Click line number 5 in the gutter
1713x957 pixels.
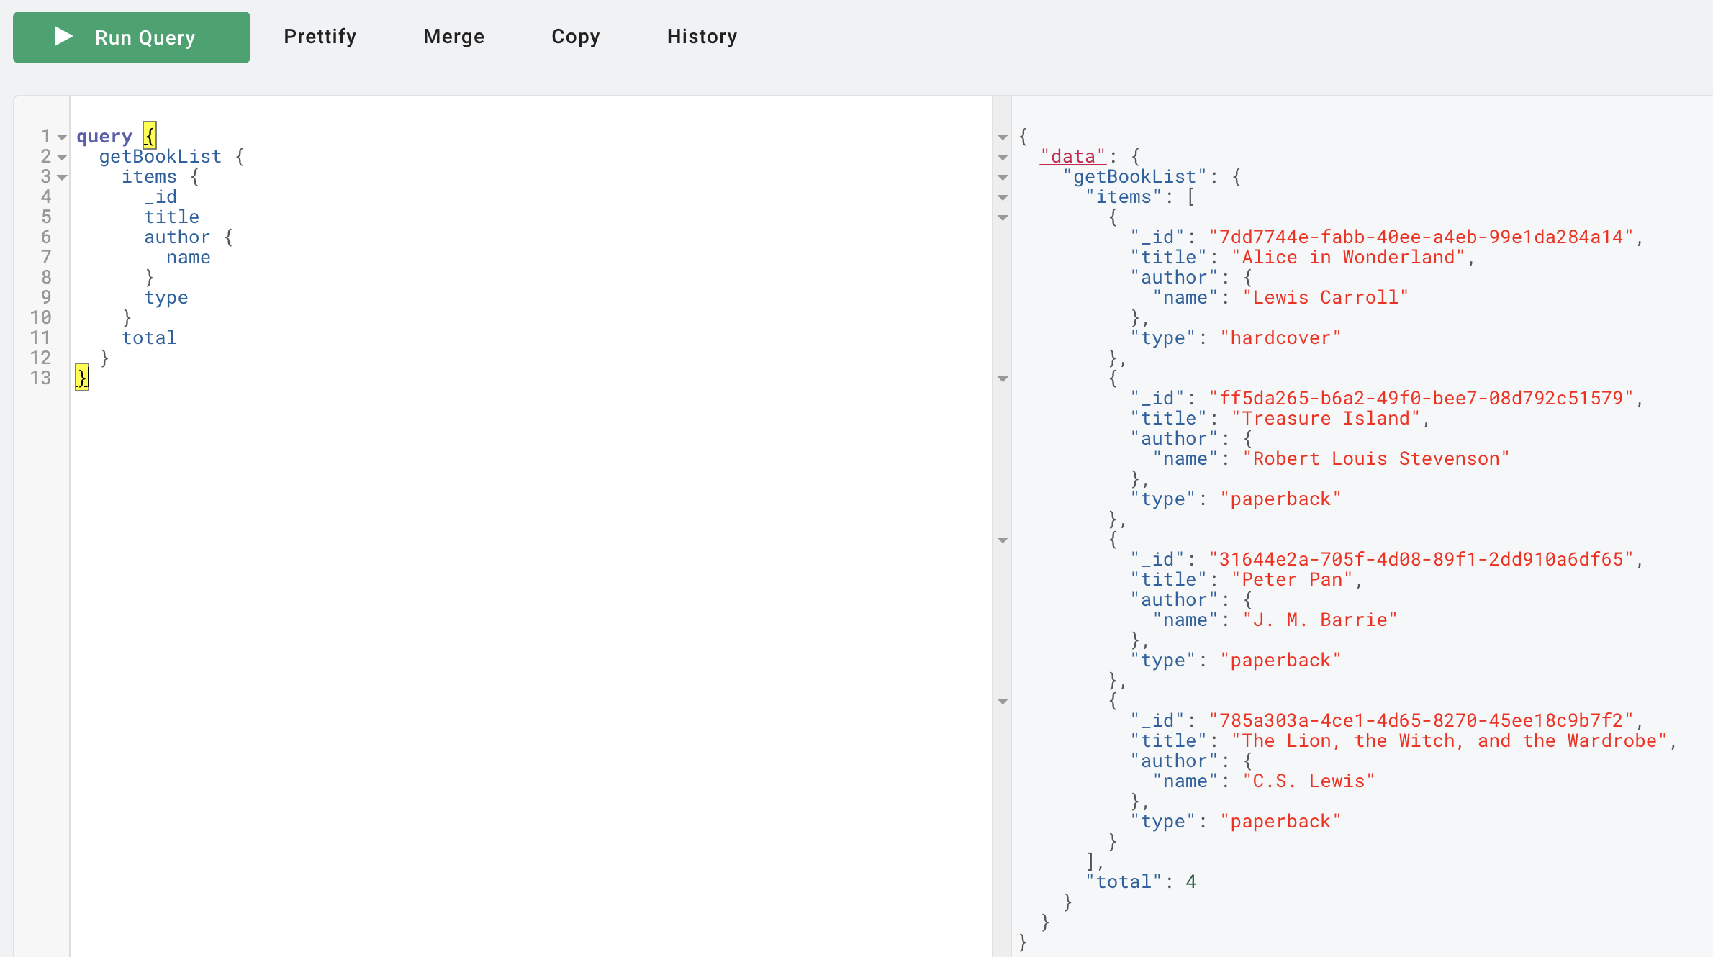pyautogui.click(x=46, y=217)
